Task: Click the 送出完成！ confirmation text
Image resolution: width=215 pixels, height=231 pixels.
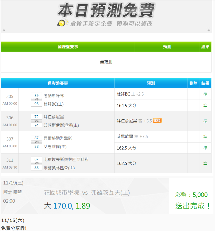Action: pos(193,206)
